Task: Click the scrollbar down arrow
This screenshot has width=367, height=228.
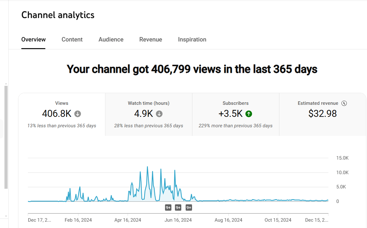Action: (6, 216)
